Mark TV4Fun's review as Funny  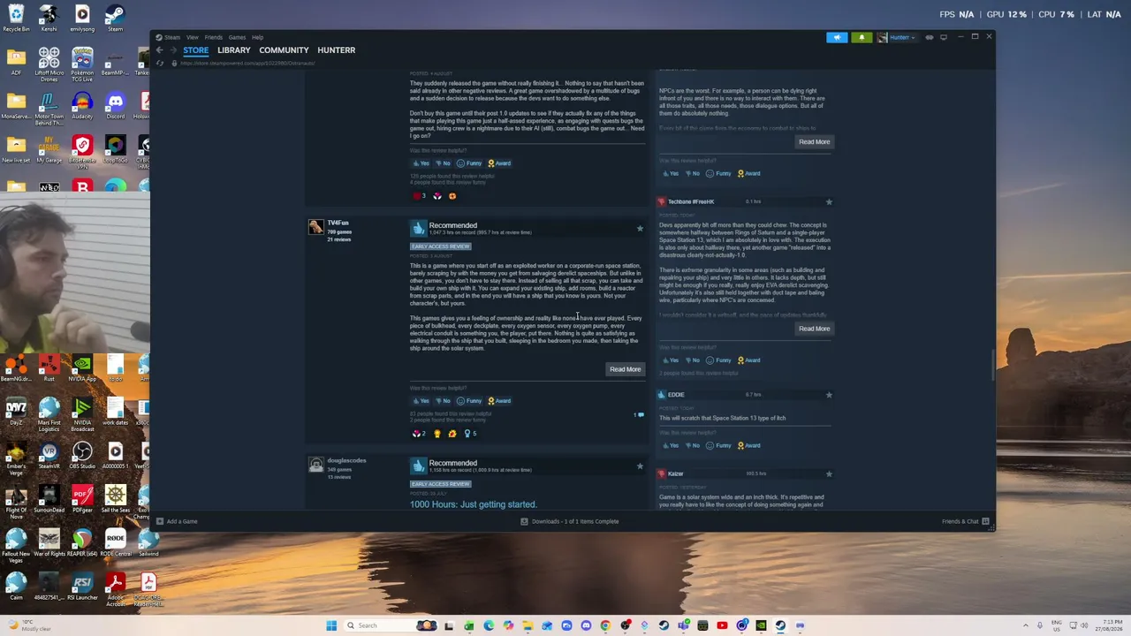click(x=469, y=401)
